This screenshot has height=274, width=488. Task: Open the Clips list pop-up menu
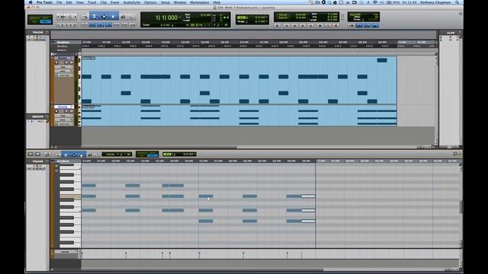460,33
